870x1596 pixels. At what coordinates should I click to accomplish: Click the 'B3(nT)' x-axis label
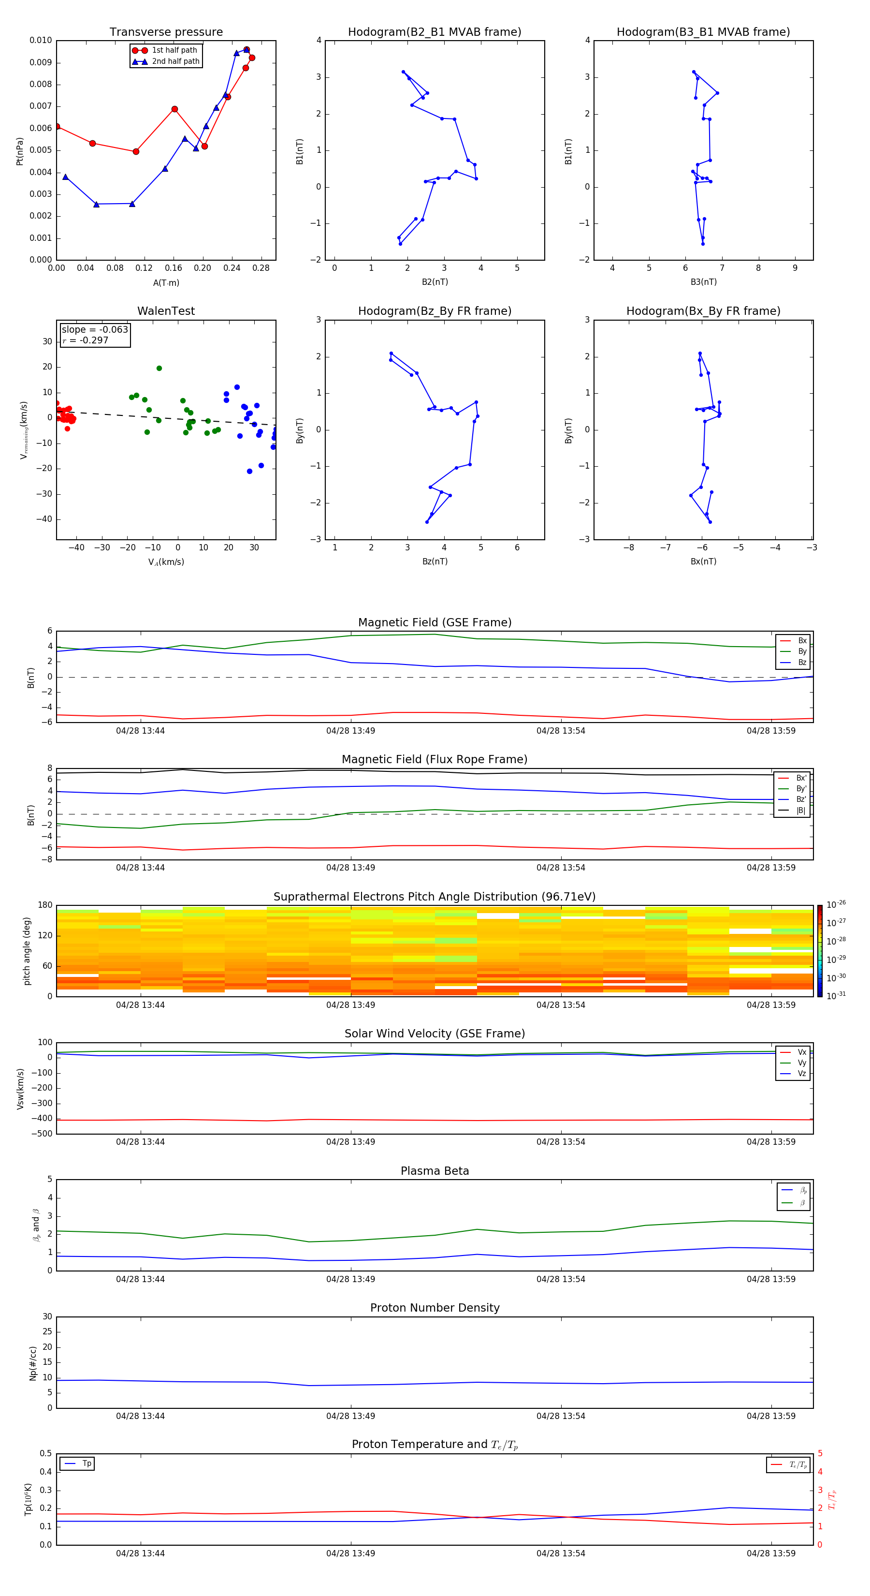[703, 282]
